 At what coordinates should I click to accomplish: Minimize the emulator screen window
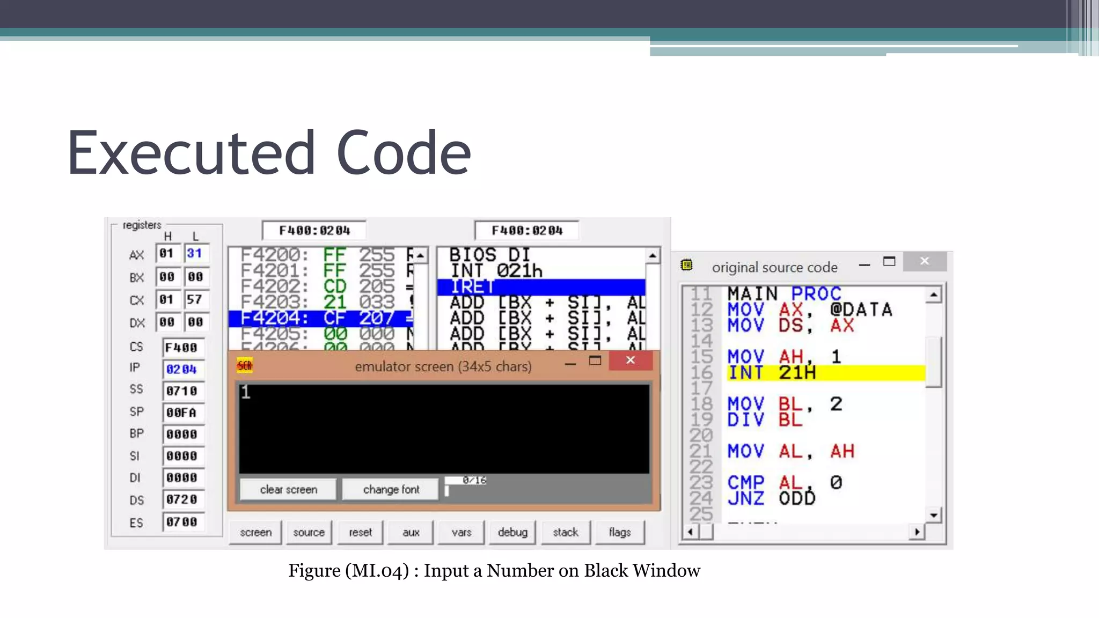570,364
